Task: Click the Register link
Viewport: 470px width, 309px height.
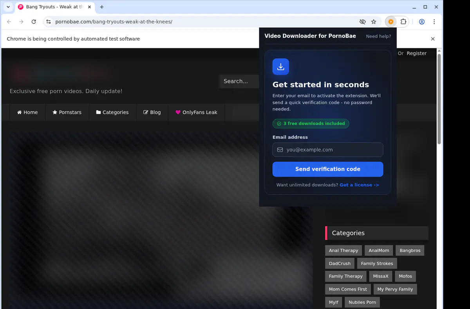Action: [416, 54]
